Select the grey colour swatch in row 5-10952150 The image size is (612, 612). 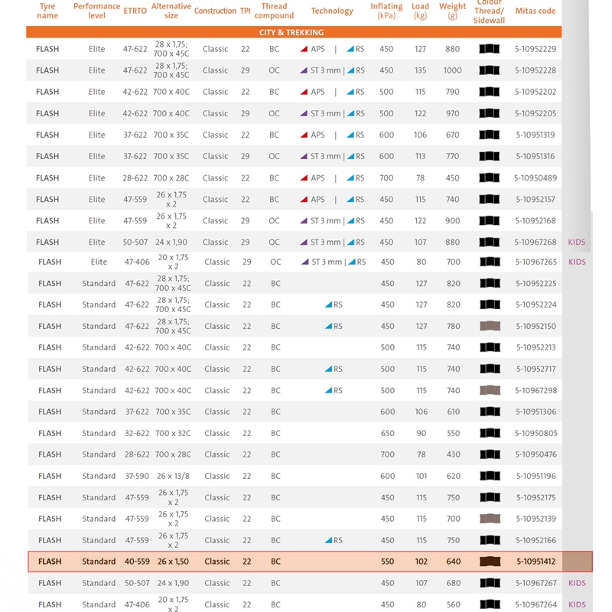pyautogui.click(x=490, y=326)
